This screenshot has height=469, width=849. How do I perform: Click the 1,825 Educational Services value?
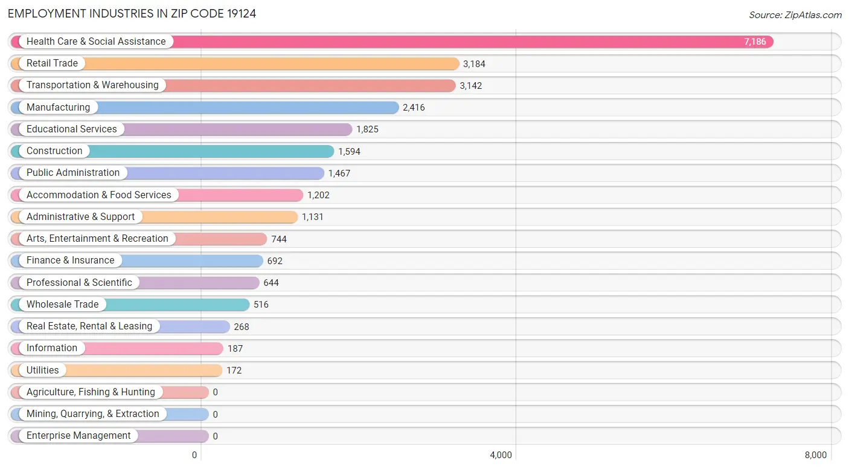click(x=367, y=129)
